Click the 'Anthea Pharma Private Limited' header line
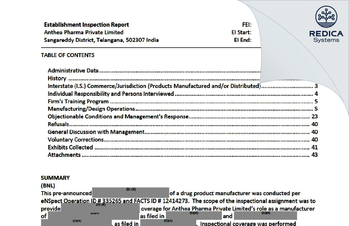The image size is (349, 226). (84, 33)
